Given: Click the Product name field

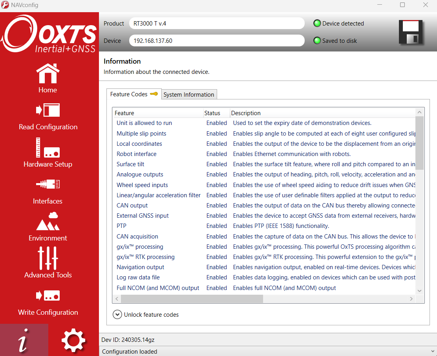Looking at the screenshot, I should tap(217, 24).
